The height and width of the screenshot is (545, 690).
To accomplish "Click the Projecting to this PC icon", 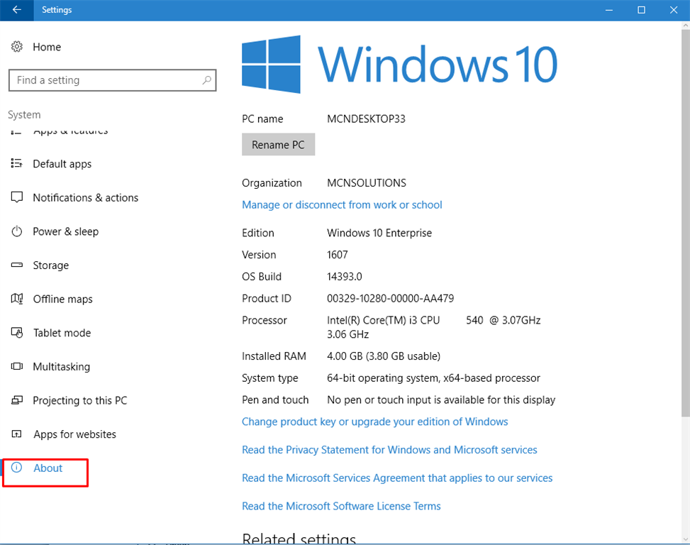I will (17, 400).
